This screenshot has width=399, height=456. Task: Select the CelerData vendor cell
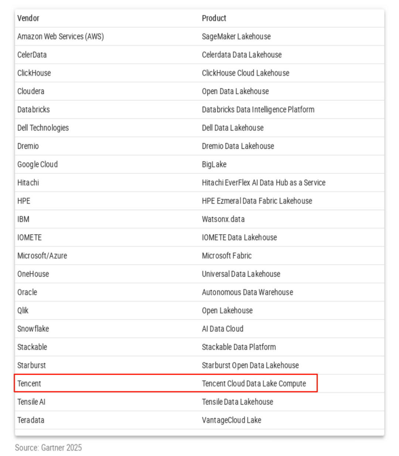32,55
